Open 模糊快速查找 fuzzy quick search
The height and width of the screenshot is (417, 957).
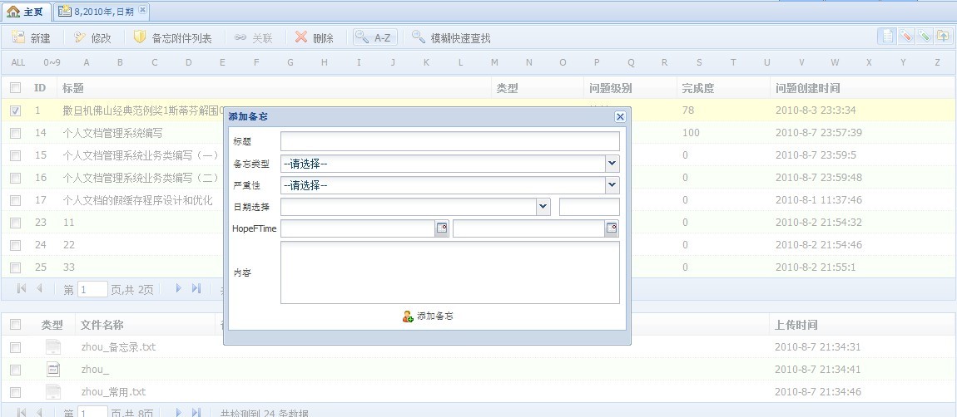[x=451, y=38]
